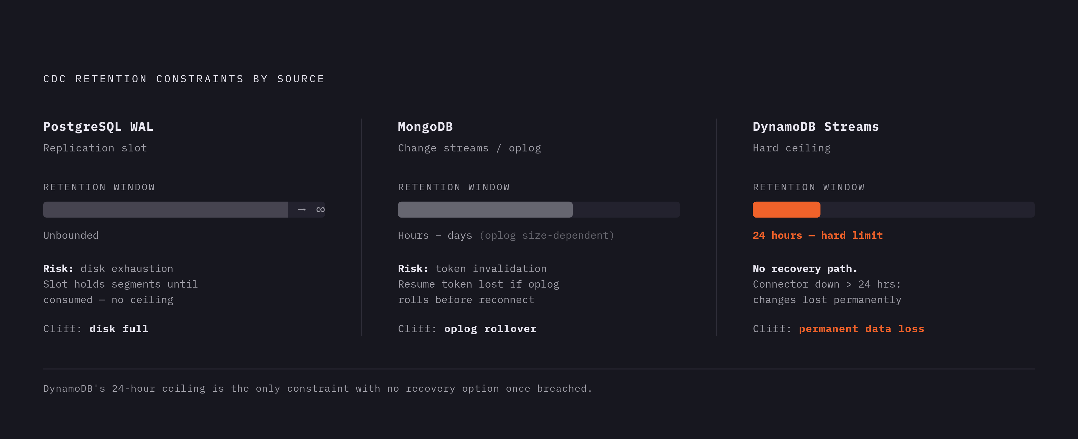Click "RETENTION WINDOW" label under DynamoDB Streams
This screenshot has width=1078, height=439.
(809, 187)
